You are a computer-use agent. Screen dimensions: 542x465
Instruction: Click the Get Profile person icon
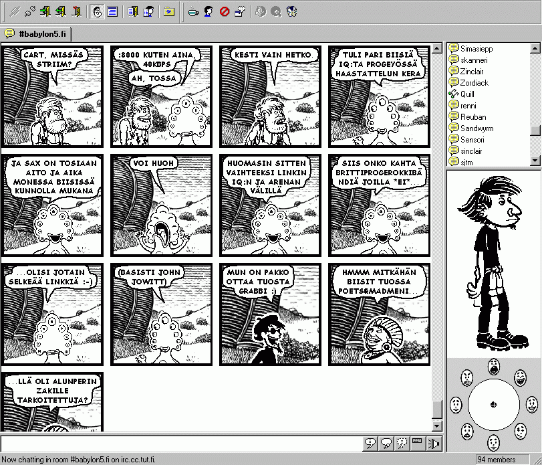point(209,12)
